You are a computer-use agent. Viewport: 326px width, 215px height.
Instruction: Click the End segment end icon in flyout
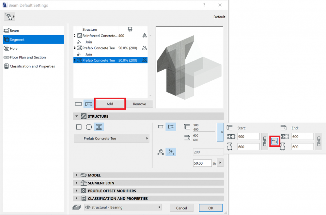tap(283, 127)
